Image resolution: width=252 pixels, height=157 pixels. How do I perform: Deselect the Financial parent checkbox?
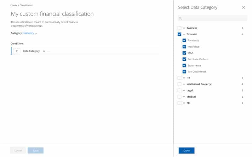pyautogui.click(x=179, y=34)
